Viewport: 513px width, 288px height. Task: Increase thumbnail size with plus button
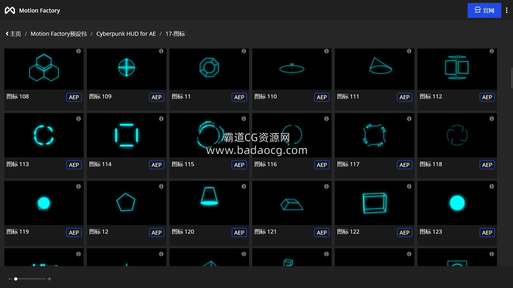coord(49,279)
